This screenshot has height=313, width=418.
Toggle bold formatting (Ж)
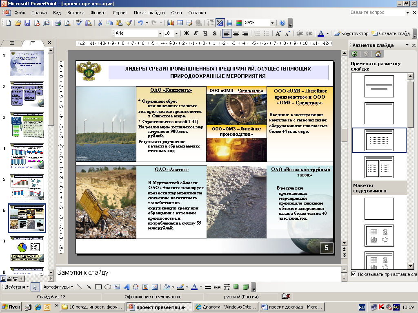coord(187,33)
